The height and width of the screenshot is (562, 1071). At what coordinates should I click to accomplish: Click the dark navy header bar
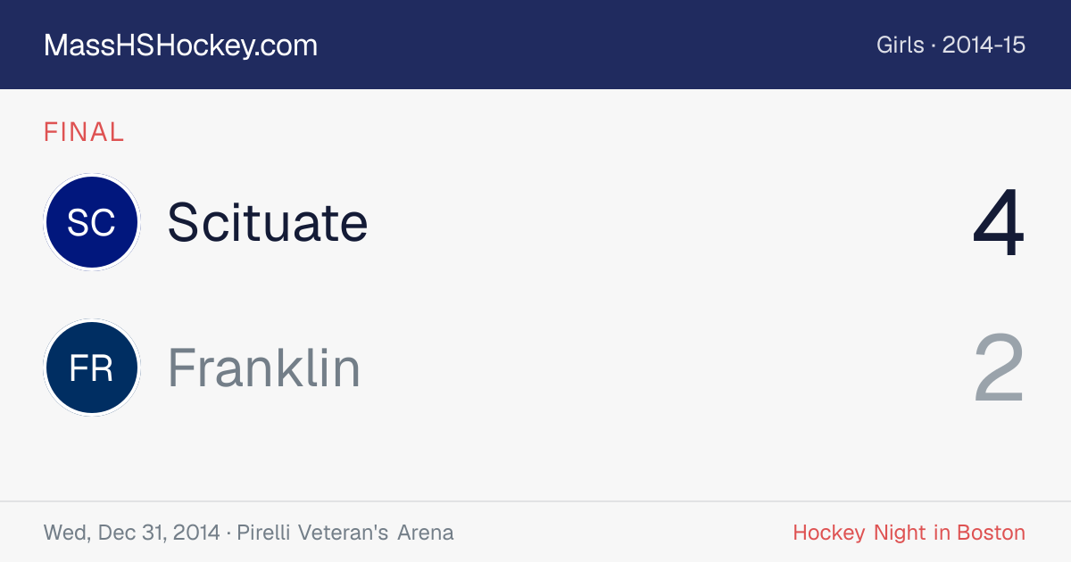pos(535,45)
